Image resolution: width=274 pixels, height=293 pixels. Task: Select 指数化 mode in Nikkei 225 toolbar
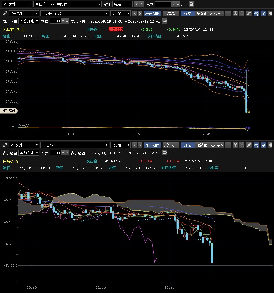coord(202,145)
